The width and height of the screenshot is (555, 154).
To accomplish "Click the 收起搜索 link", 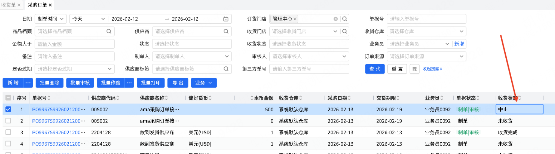I will pyautogui.click(x=432, y=69).
